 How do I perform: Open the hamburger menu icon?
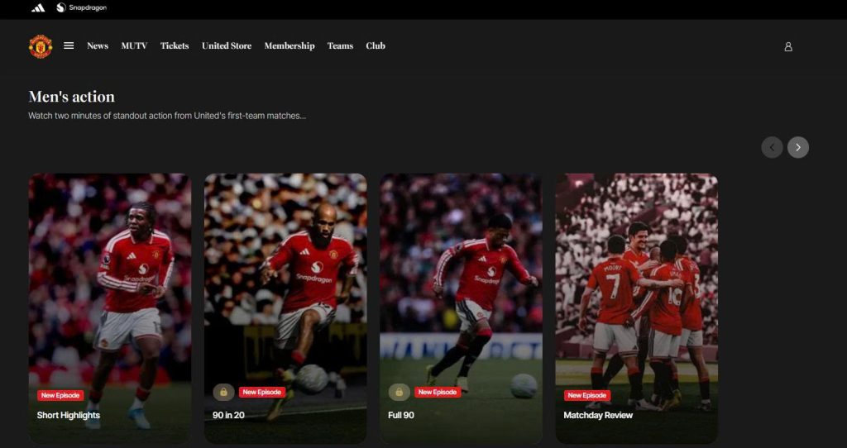(69, 46)
